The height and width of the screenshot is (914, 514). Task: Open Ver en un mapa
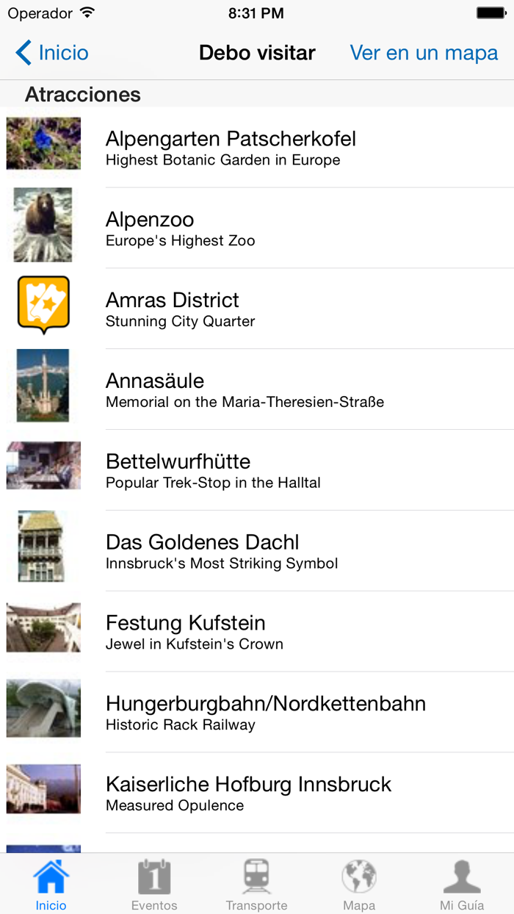(424, 53)
